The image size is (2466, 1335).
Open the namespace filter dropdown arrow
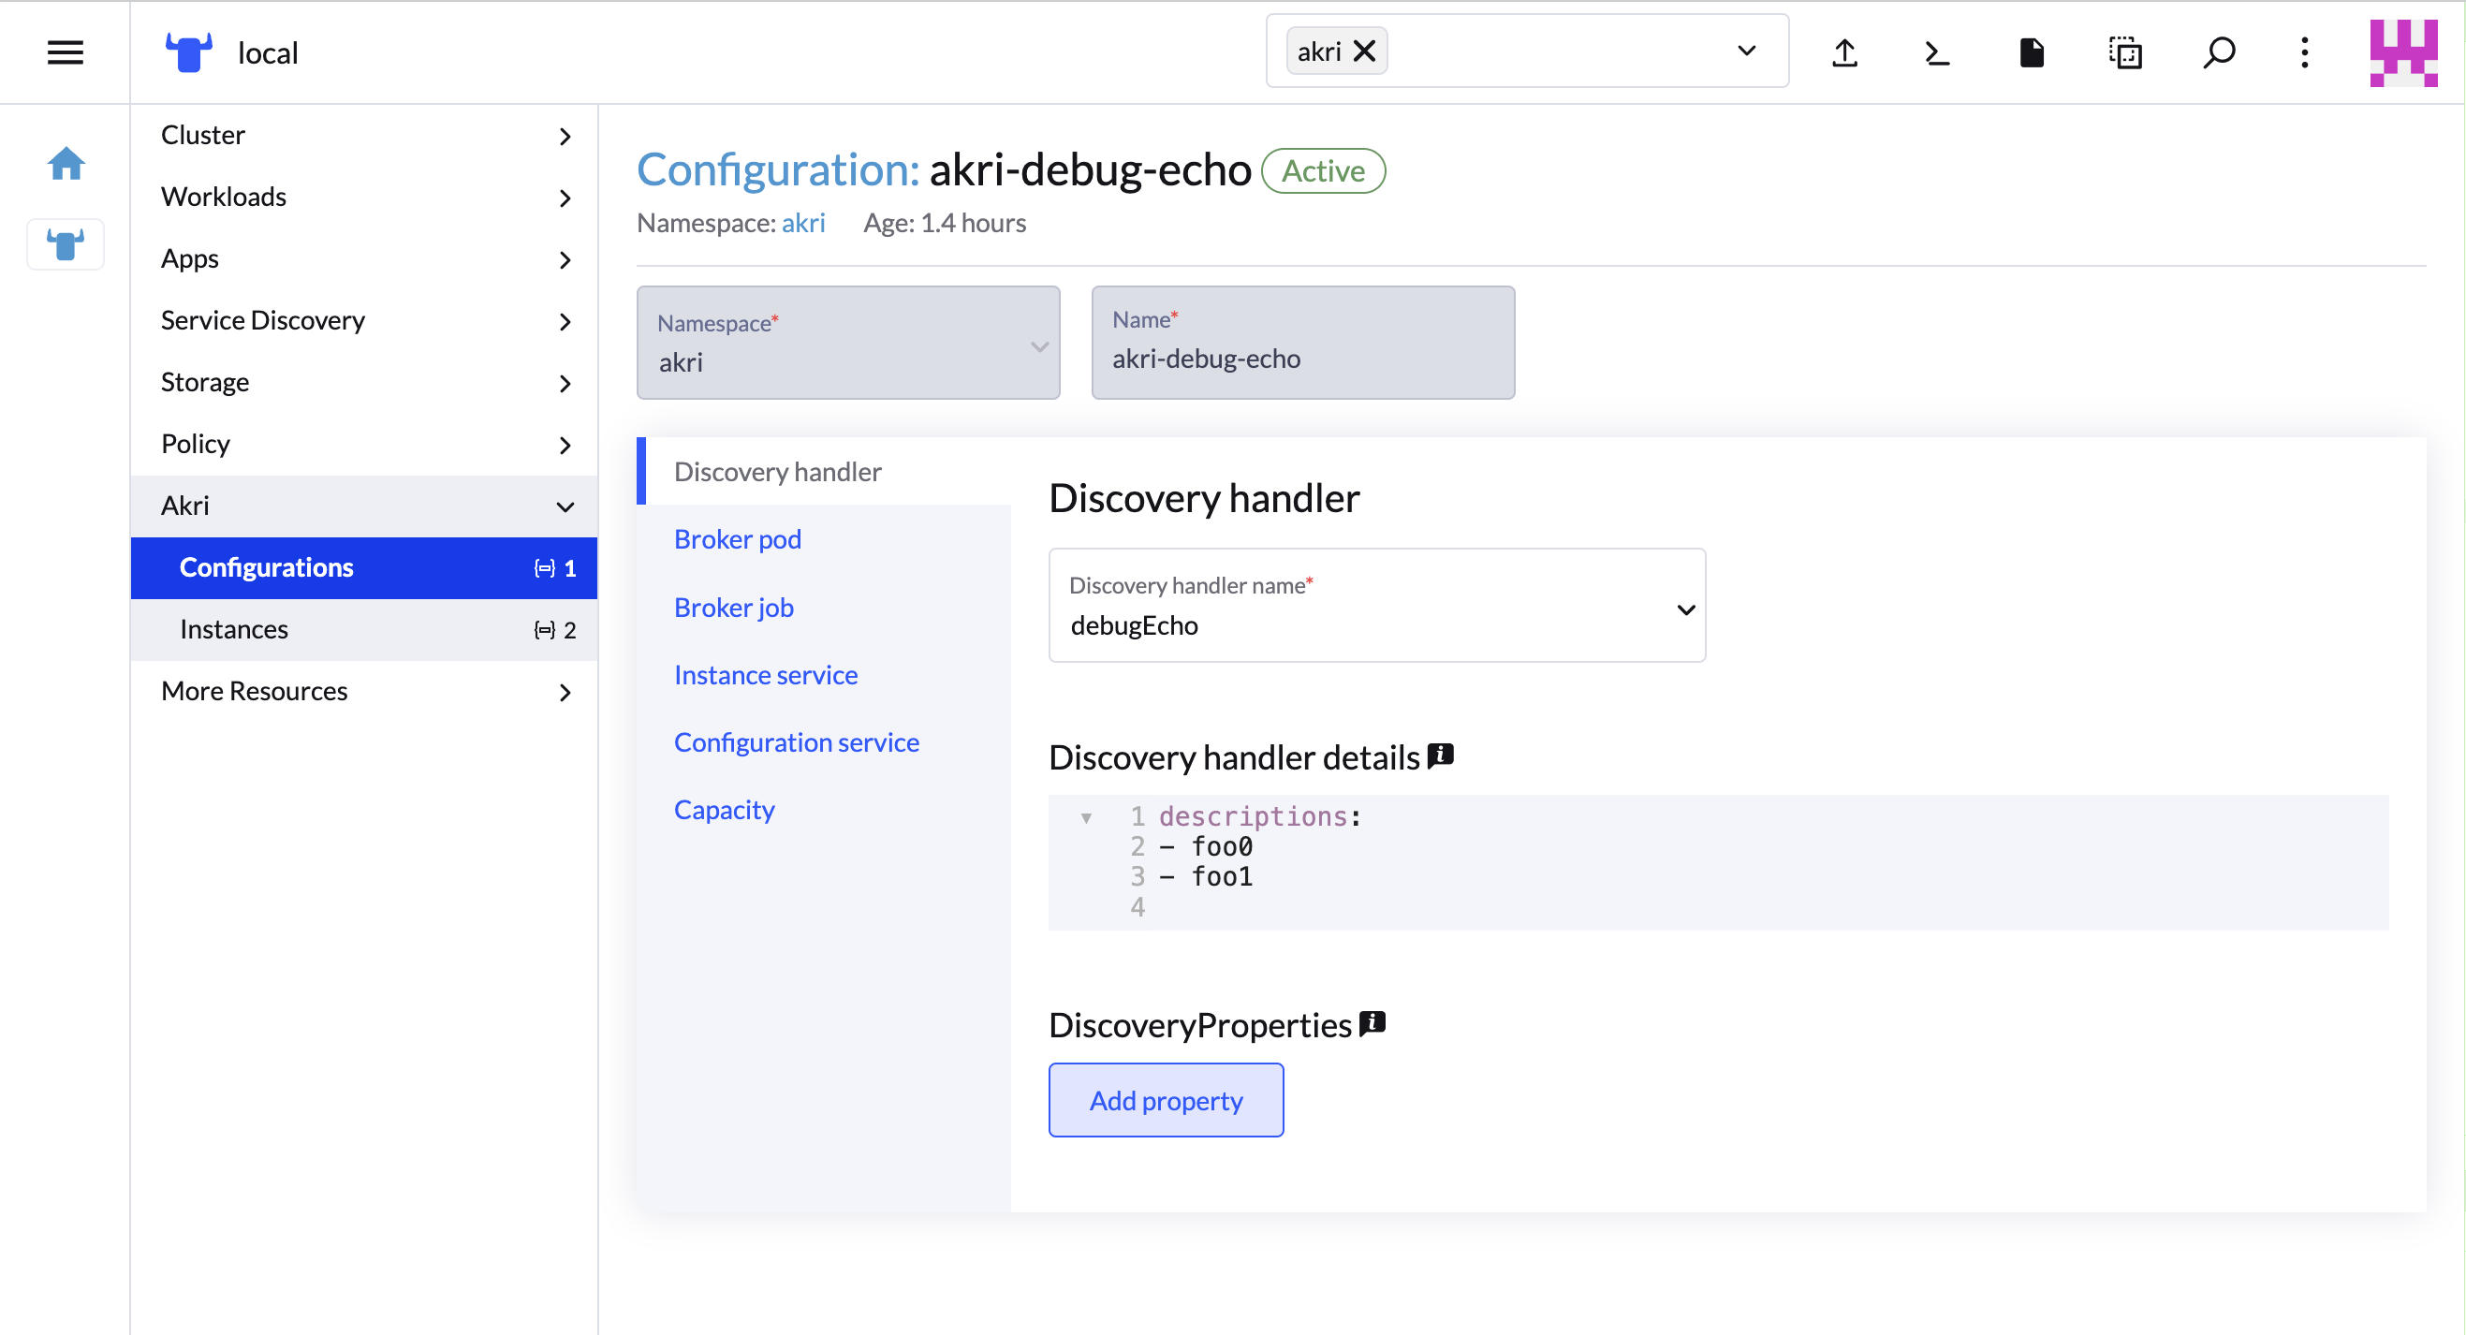[1746, 51]
